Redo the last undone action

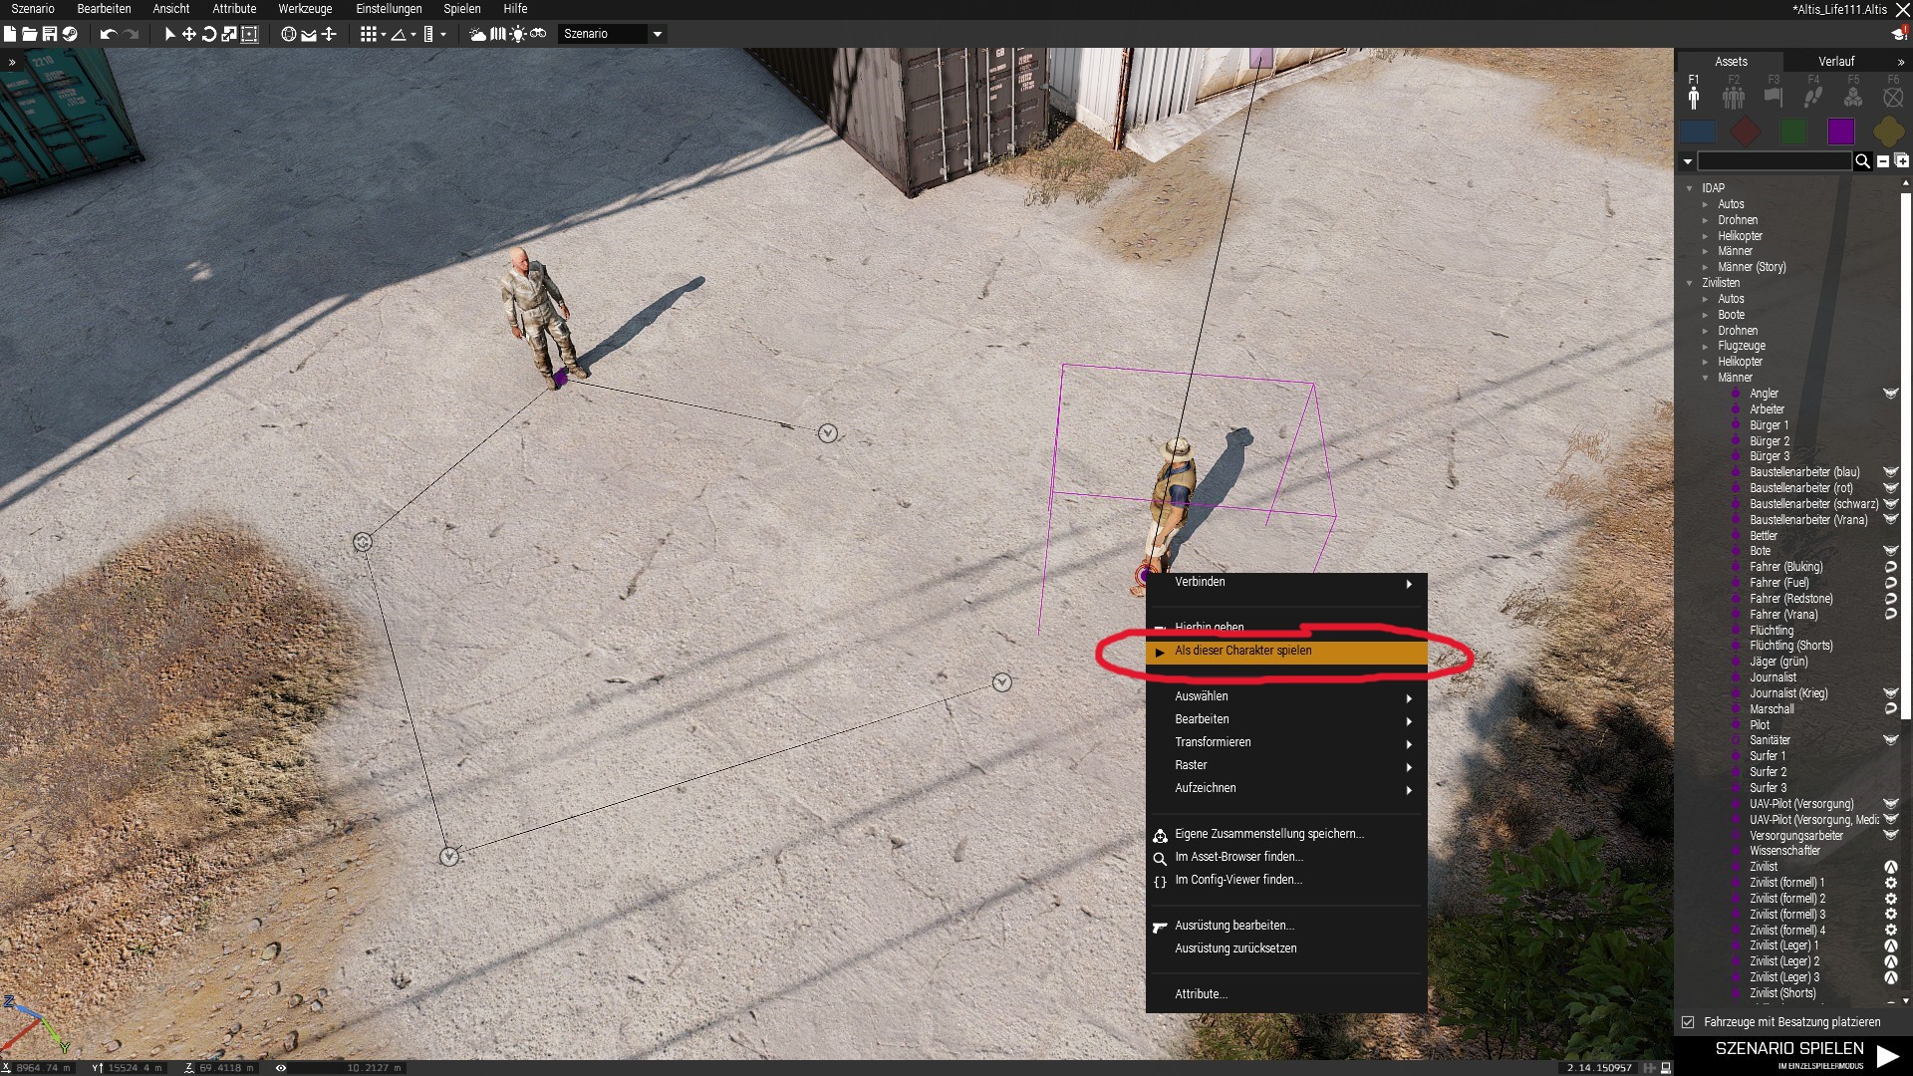click(132, 34)
